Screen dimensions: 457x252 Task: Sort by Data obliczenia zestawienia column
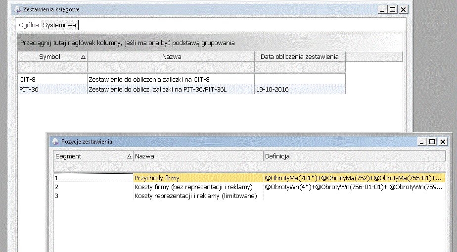(300, 57)
